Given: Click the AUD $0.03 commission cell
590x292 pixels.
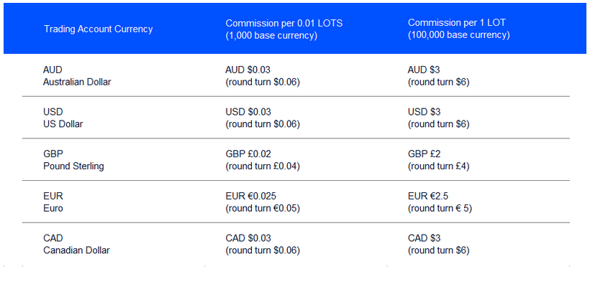Looking at the screenshot, I should click(263, 76).
